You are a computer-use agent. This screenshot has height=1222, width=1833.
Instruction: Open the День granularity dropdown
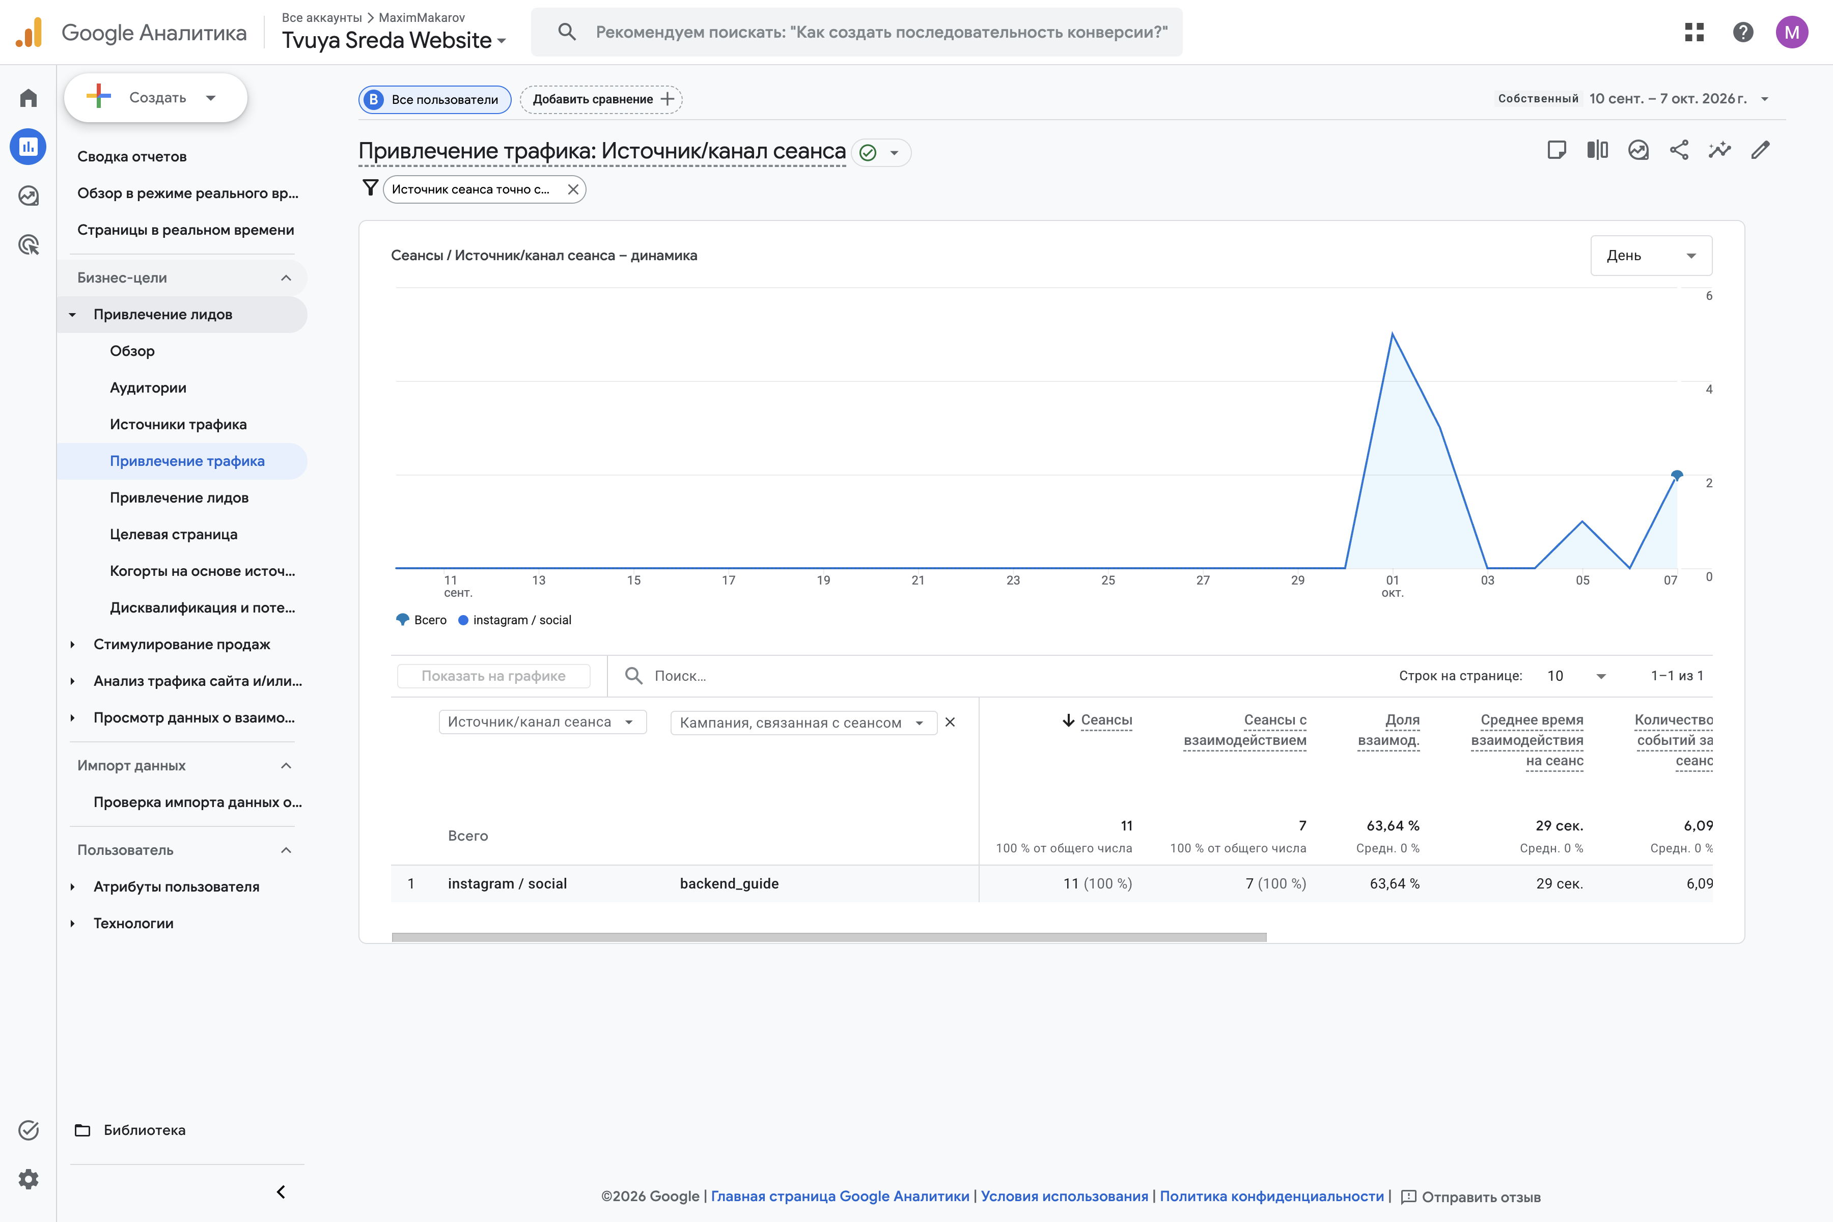[1651, 256]
